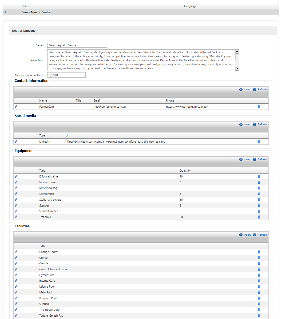The height and width of the screenshot is (319, 281).
Task: Edit the LinkedIn social media row
Action: 16,142
